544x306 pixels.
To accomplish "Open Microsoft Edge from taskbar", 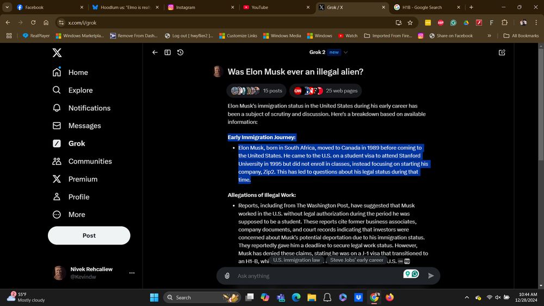I will 296,297.
